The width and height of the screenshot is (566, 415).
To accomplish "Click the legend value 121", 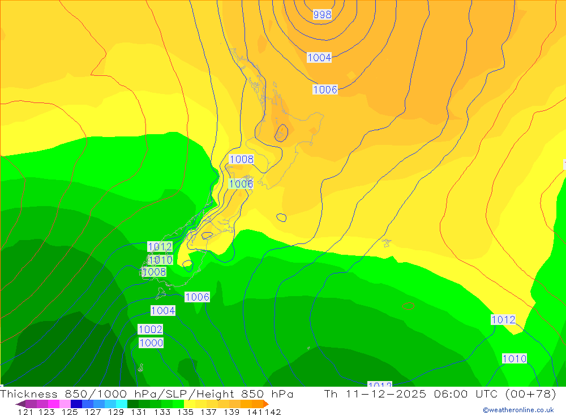I will [x=25, y=412].
